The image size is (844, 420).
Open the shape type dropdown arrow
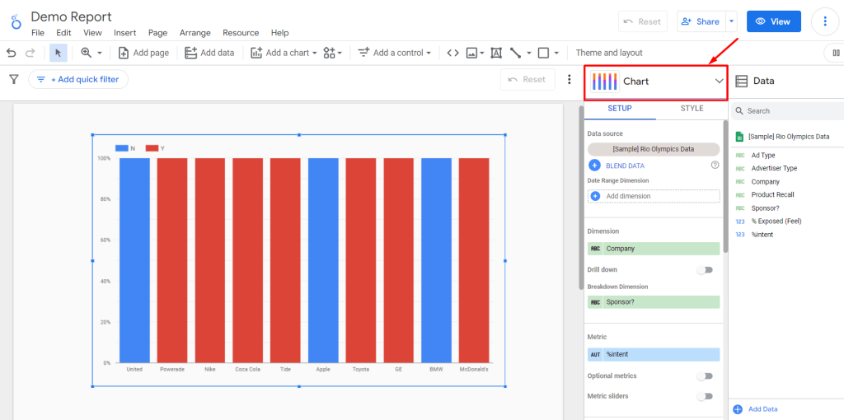(x=556, y=53)
